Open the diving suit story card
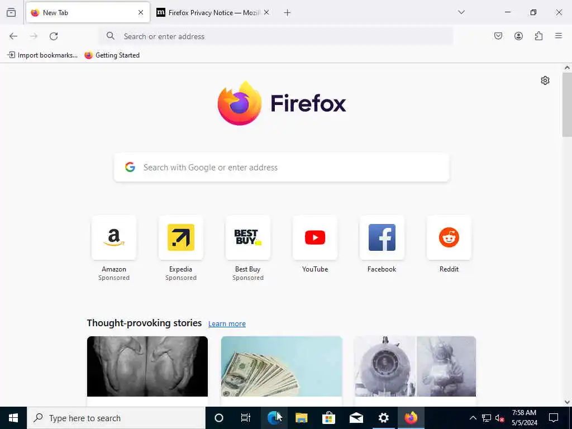The height and width of the screenshot is (429, 572). point(415,371)
